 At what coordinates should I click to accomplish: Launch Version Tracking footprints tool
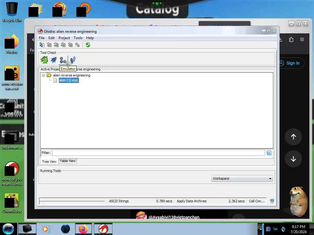72,60
